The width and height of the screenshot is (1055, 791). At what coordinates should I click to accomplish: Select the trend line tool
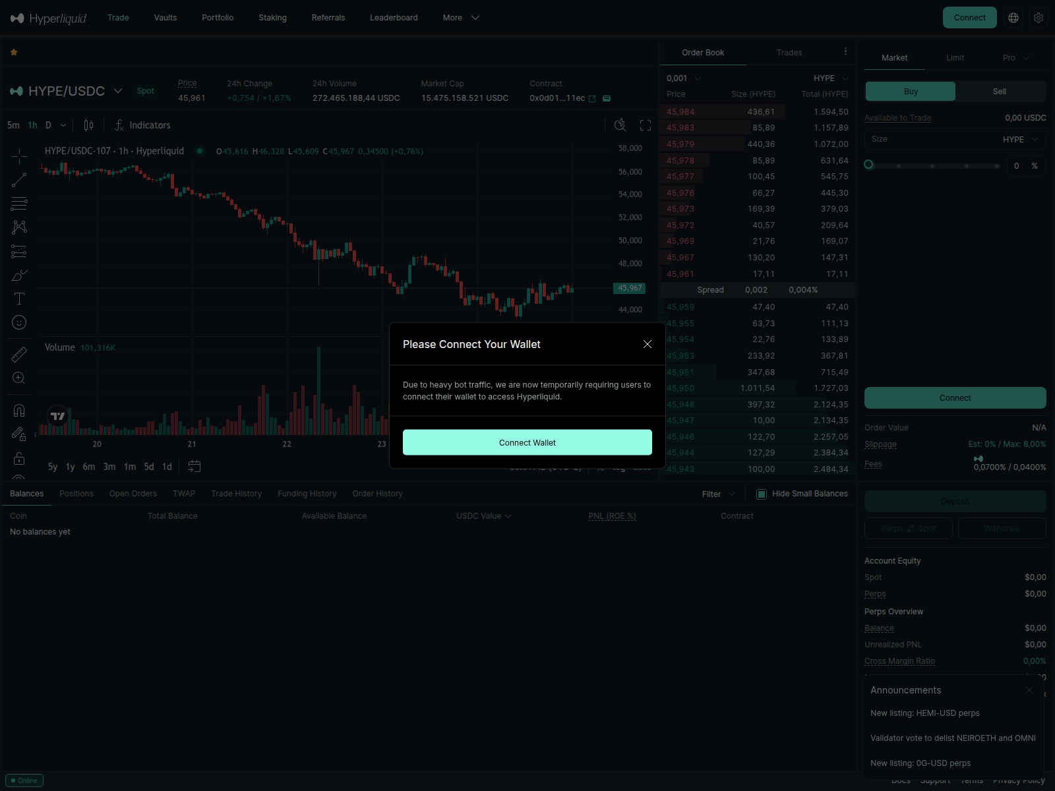tap(19, 180)
